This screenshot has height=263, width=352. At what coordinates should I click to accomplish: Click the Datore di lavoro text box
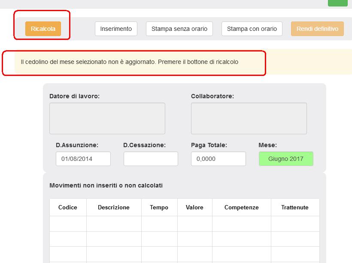[x=107, y=118]
